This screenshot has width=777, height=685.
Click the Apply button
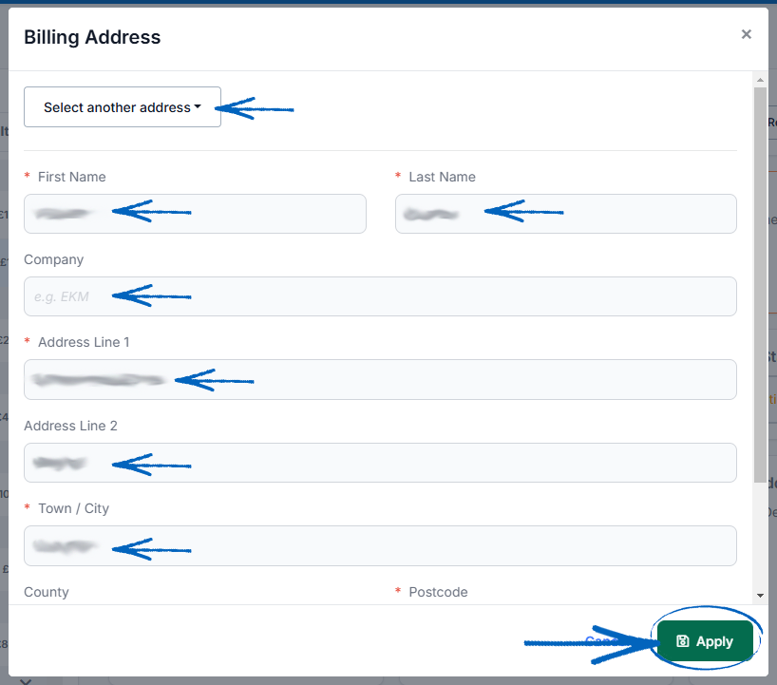pyautogui.click(x=705, y=641)
